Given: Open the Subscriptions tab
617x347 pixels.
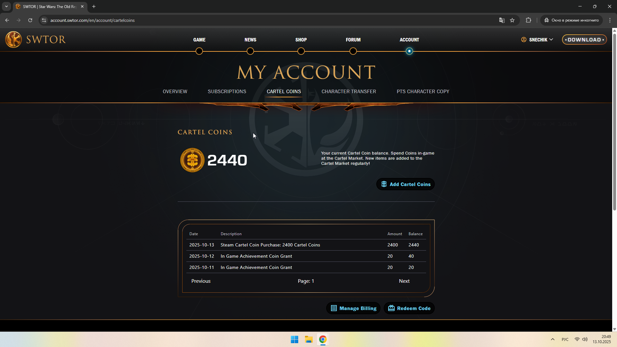Looking at the screenshot, I should tap(227, 92).
